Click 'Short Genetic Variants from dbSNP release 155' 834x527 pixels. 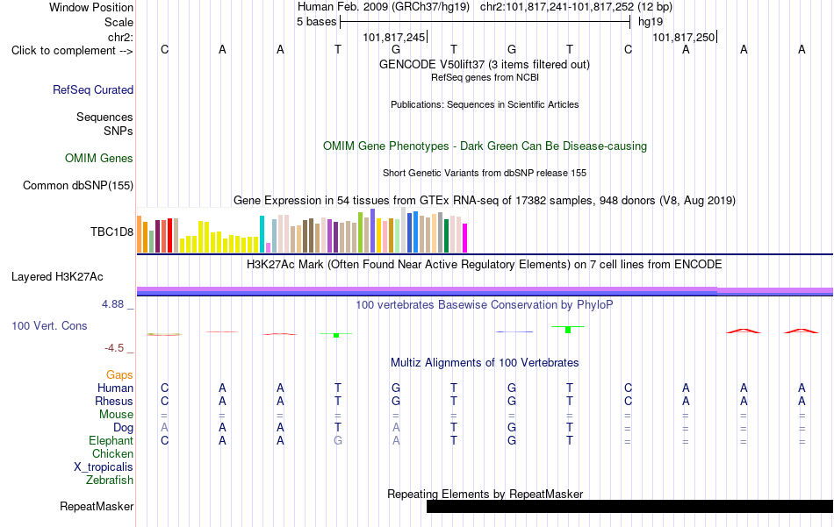[x=485, y=174]
